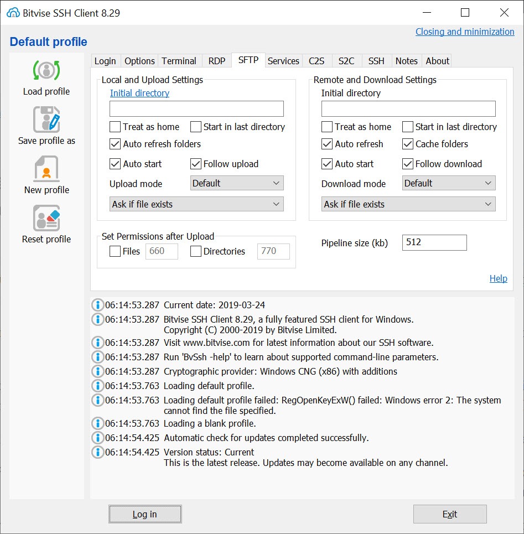Enable Directories permissions after upload
Viewport: 524px width, 534px height.
(196, 251)
